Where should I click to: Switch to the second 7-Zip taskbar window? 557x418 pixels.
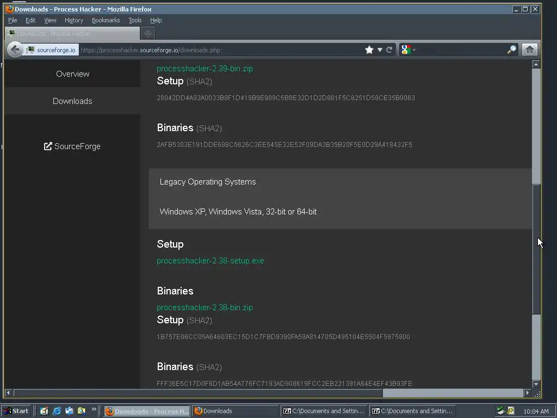[412, 411]
